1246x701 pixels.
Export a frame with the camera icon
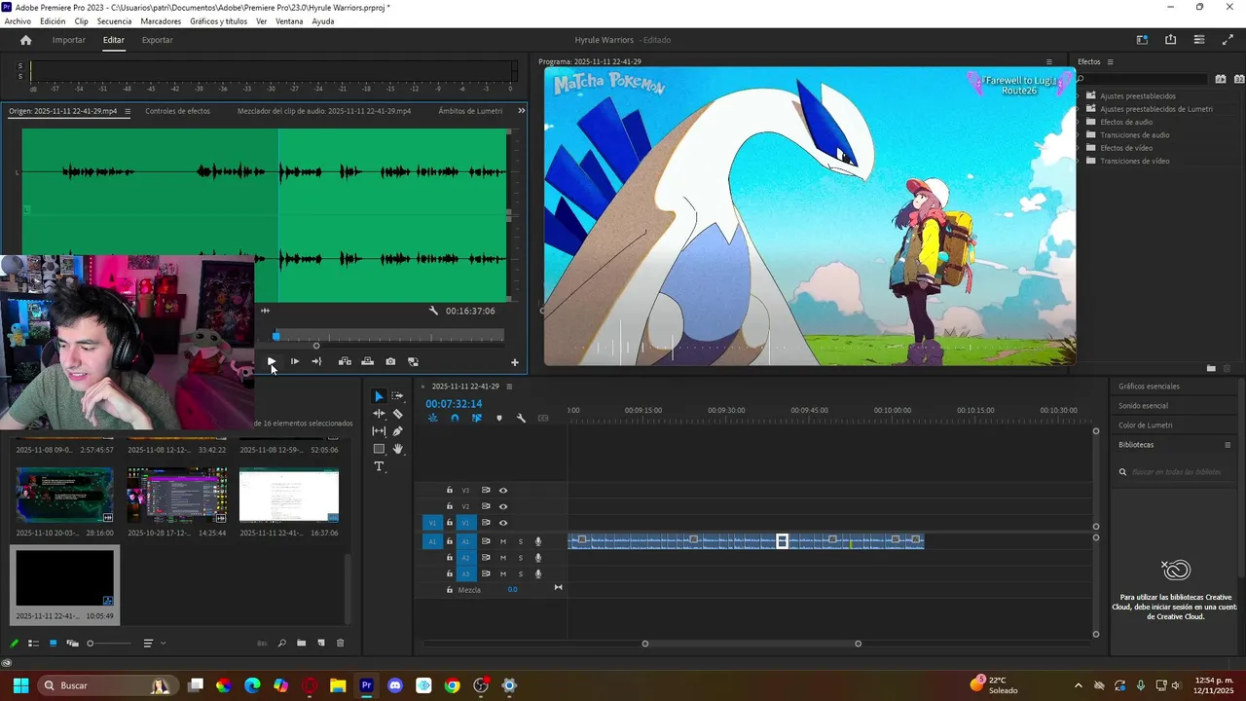(x=390, y=361)
